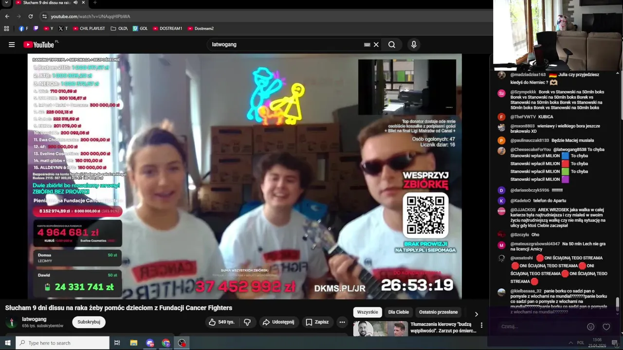Switch the POL keyboard language indicator
The image size is (623, 350).
pyautogui.click(x=581, y=343)
